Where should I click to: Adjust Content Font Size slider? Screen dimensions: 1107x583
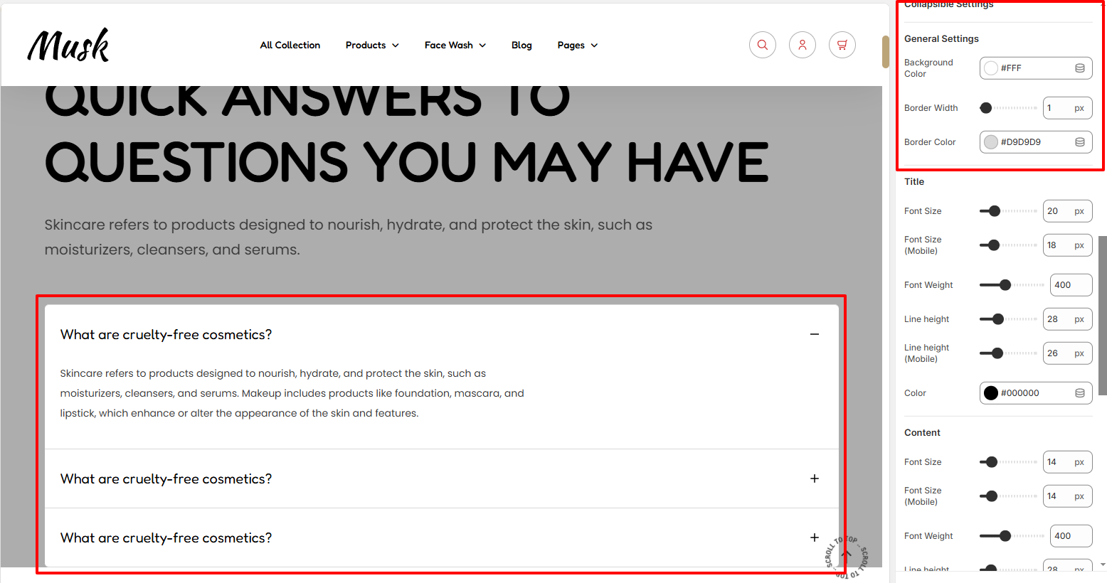pyautogui.click(x=1008, y=462)
